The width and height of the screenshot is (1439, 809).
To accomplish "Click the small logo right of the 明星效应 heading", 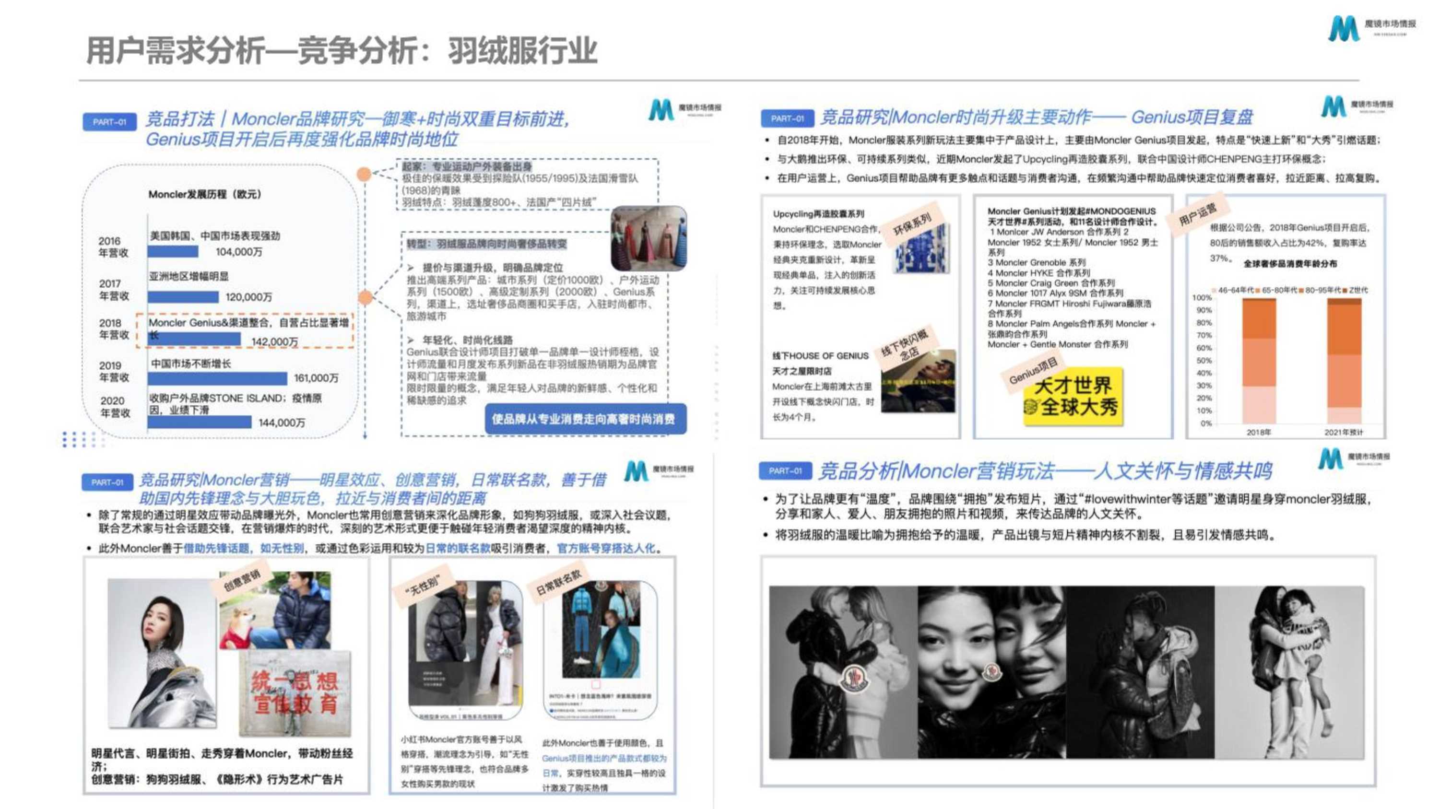I will point(659,470).
